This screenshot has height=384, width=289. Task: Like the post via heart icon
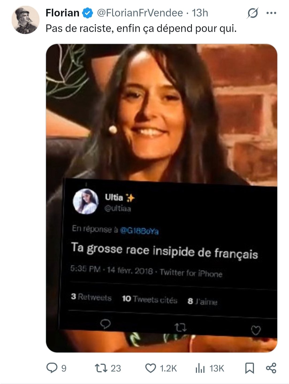coord(151,368)
